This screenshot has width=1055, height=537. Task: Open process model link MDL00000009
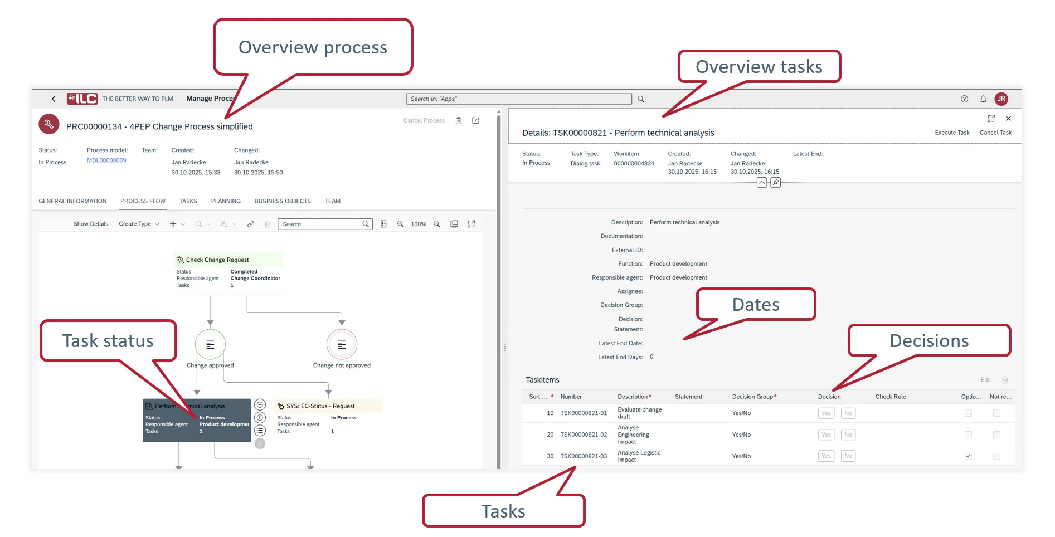(x=106, y=160)
